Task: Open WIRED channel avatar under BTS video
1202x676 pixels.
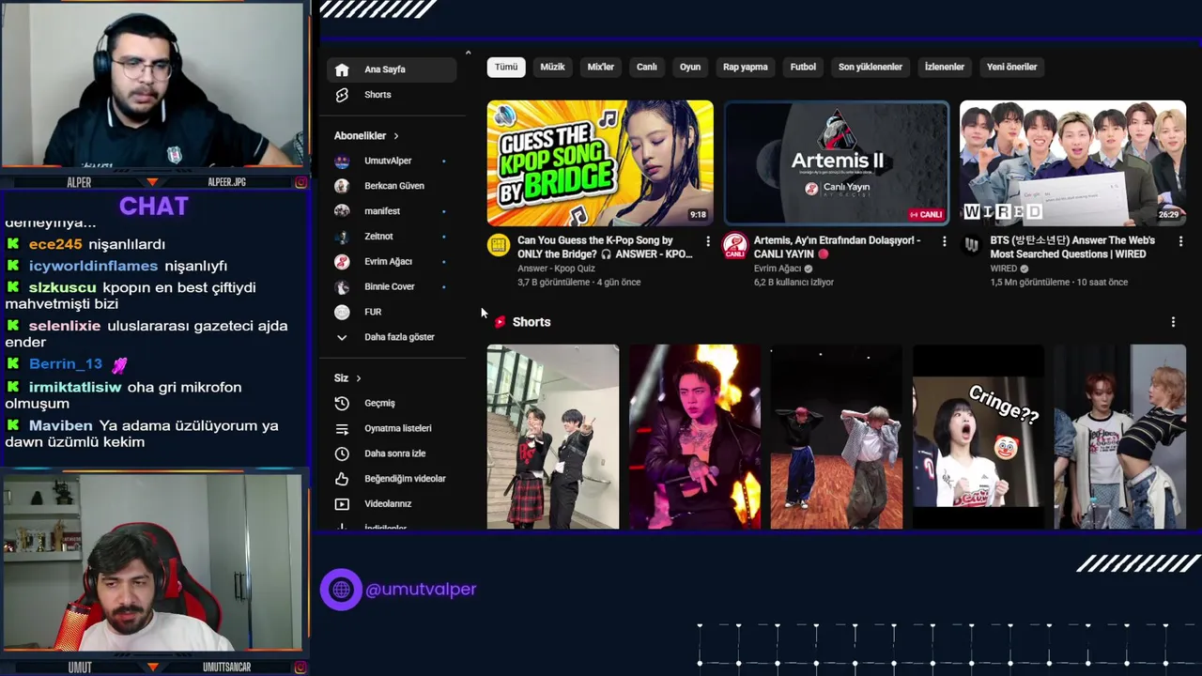Action: click(971, 245)
